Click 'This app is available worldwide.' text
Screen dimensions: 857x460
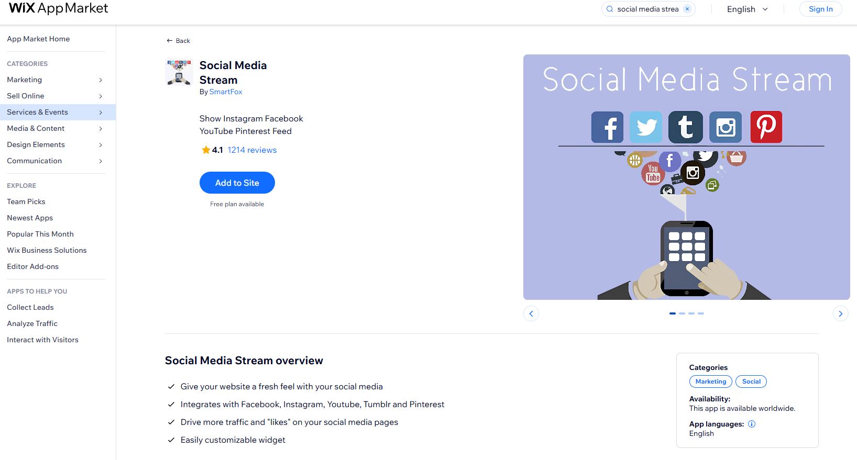[742, 408]
